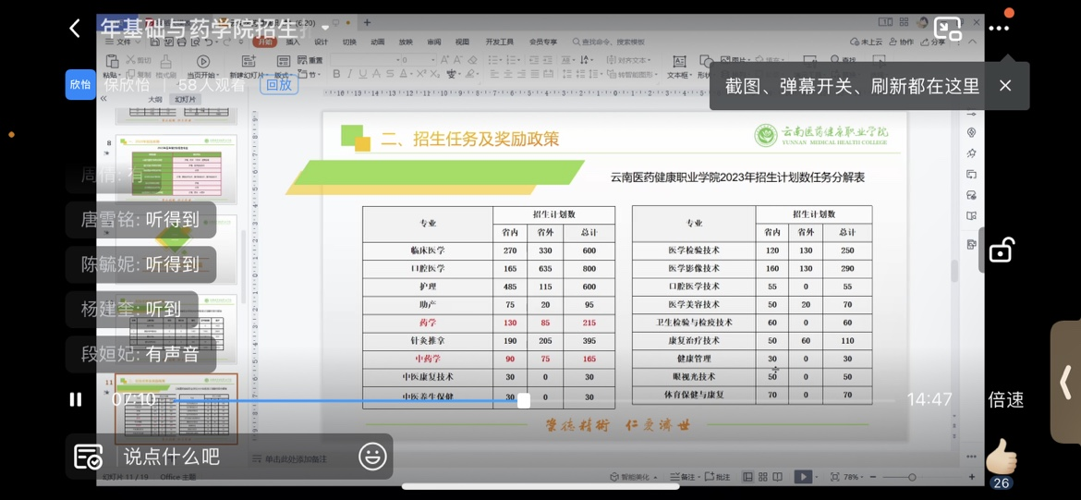Toggle strikethrough formatting in WPS
1081x500 pixels.
390,74
